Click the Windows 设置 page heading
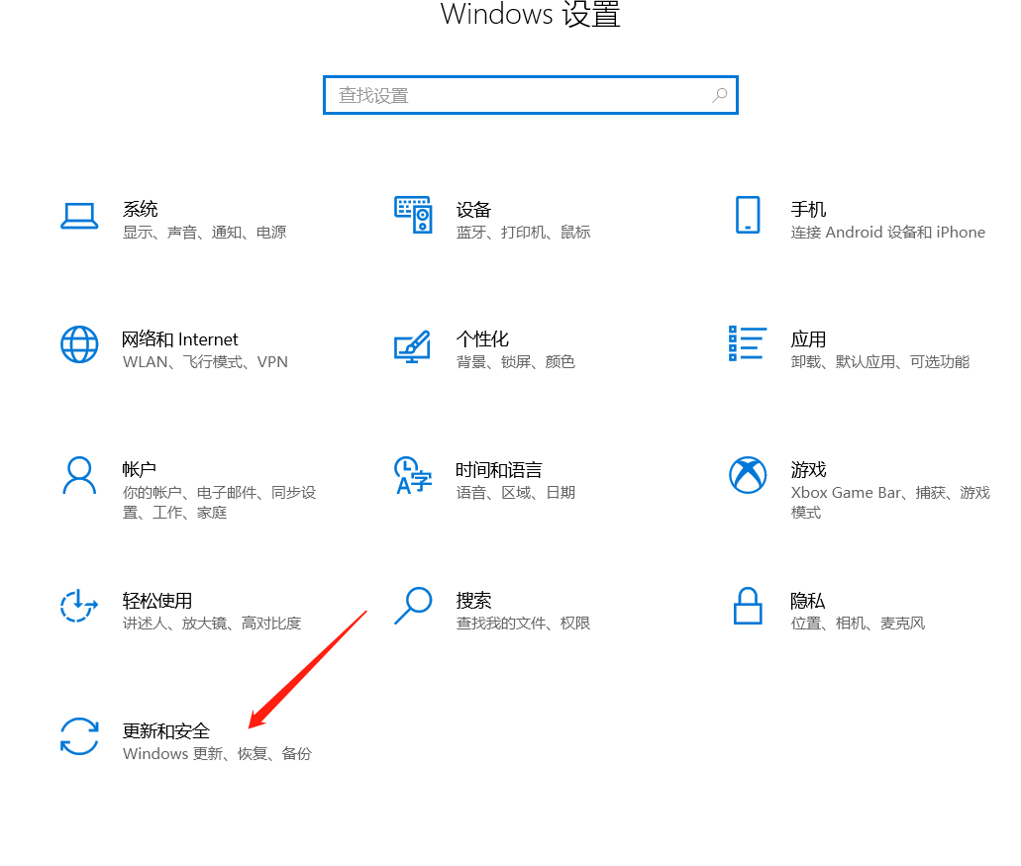 [x=531, y=14]
